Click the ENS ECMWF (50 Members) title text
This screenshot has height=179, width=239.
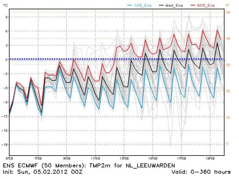click(x=44, y=166)
